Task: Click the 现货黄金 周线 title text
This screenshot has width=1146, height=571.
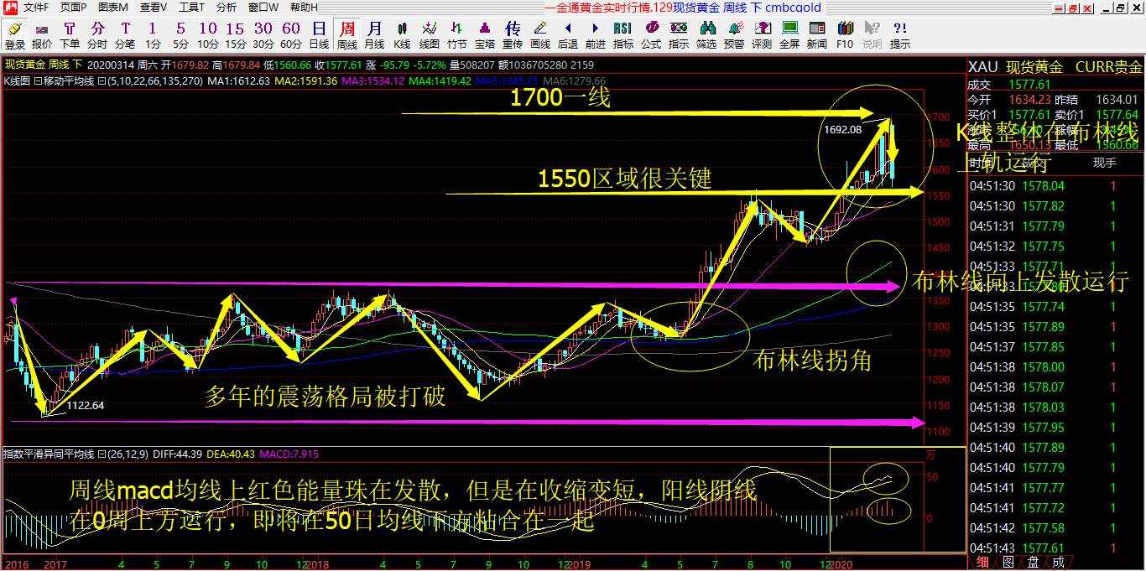Action: point(38,65)
